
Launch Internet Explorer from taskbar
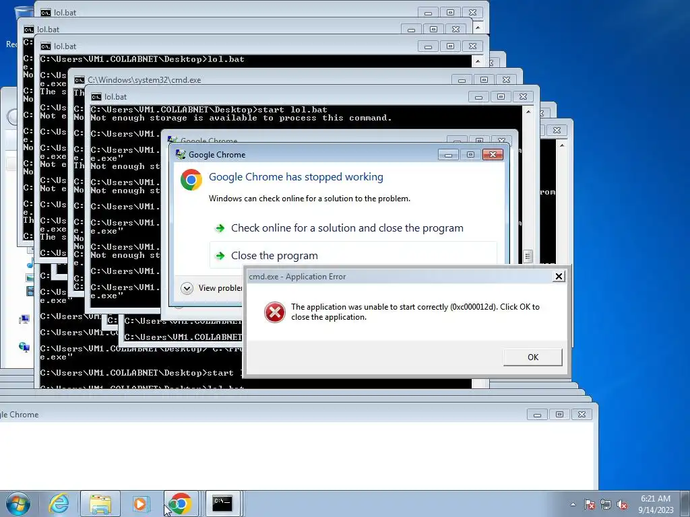[59, 504]
